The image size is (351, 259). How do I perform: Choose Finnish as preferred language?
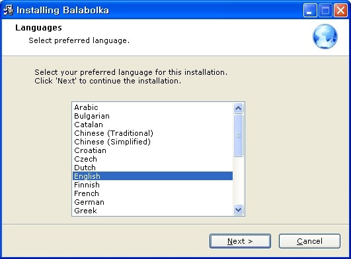point(153,185)
